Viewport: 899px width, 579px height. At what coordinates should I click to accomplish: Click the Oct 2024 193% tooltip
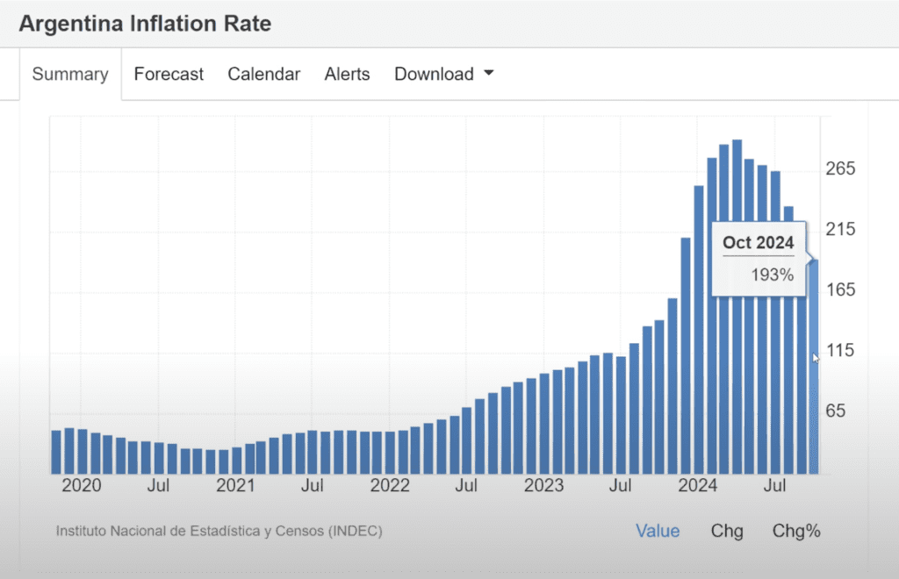758,258
